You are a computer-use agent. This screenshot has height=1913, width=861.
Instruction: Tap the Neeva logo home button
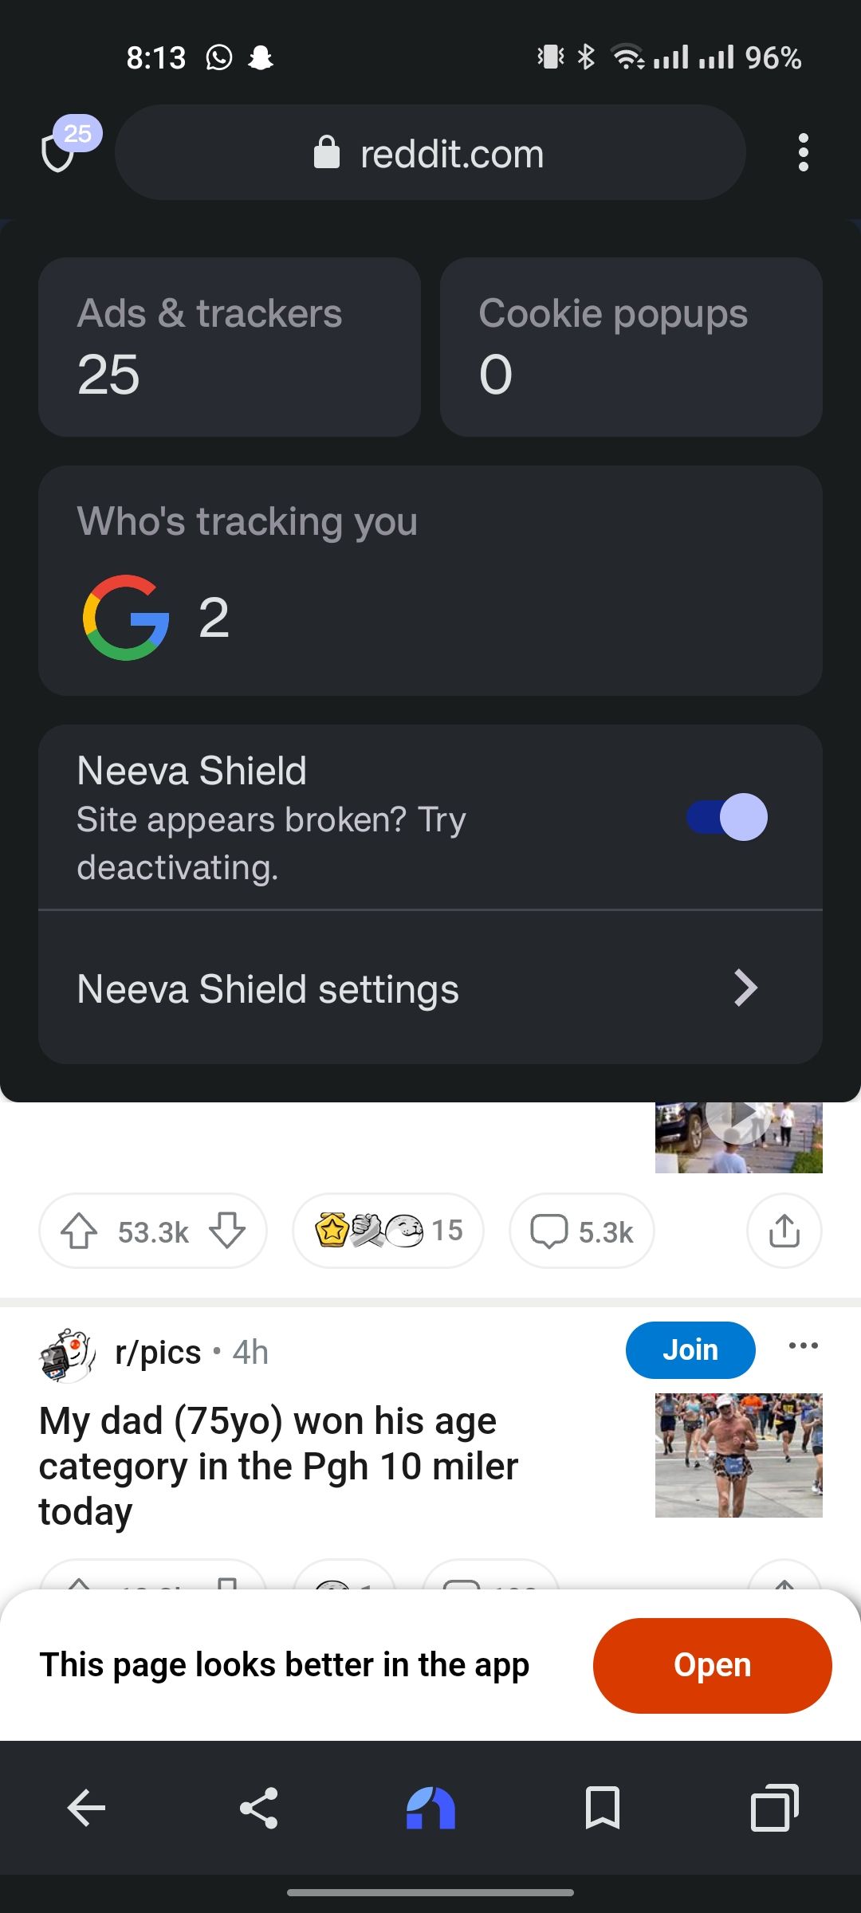pyautogui.click(x=431, y=1807)
